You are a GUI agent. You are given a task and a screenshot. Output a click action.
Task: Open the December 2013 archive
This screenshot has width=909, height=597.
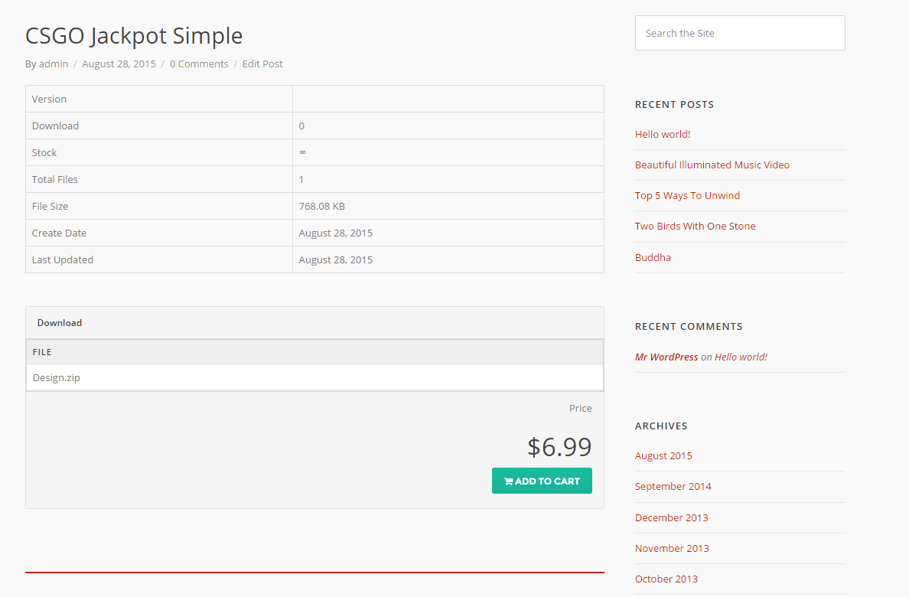[x=671, y=517]
